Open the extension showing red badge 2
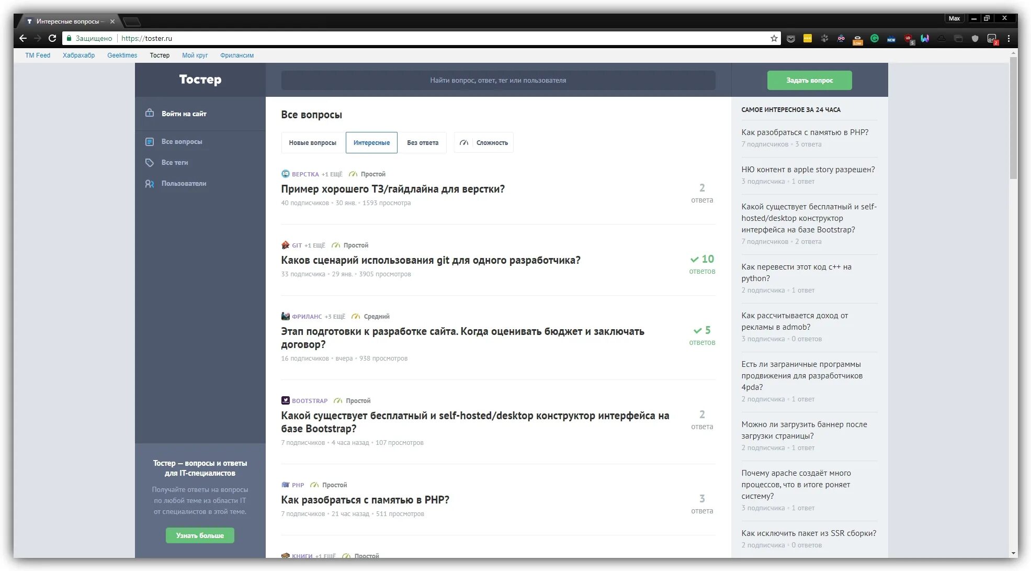Screen dimensions: 1031x571 tap(992, 39)
